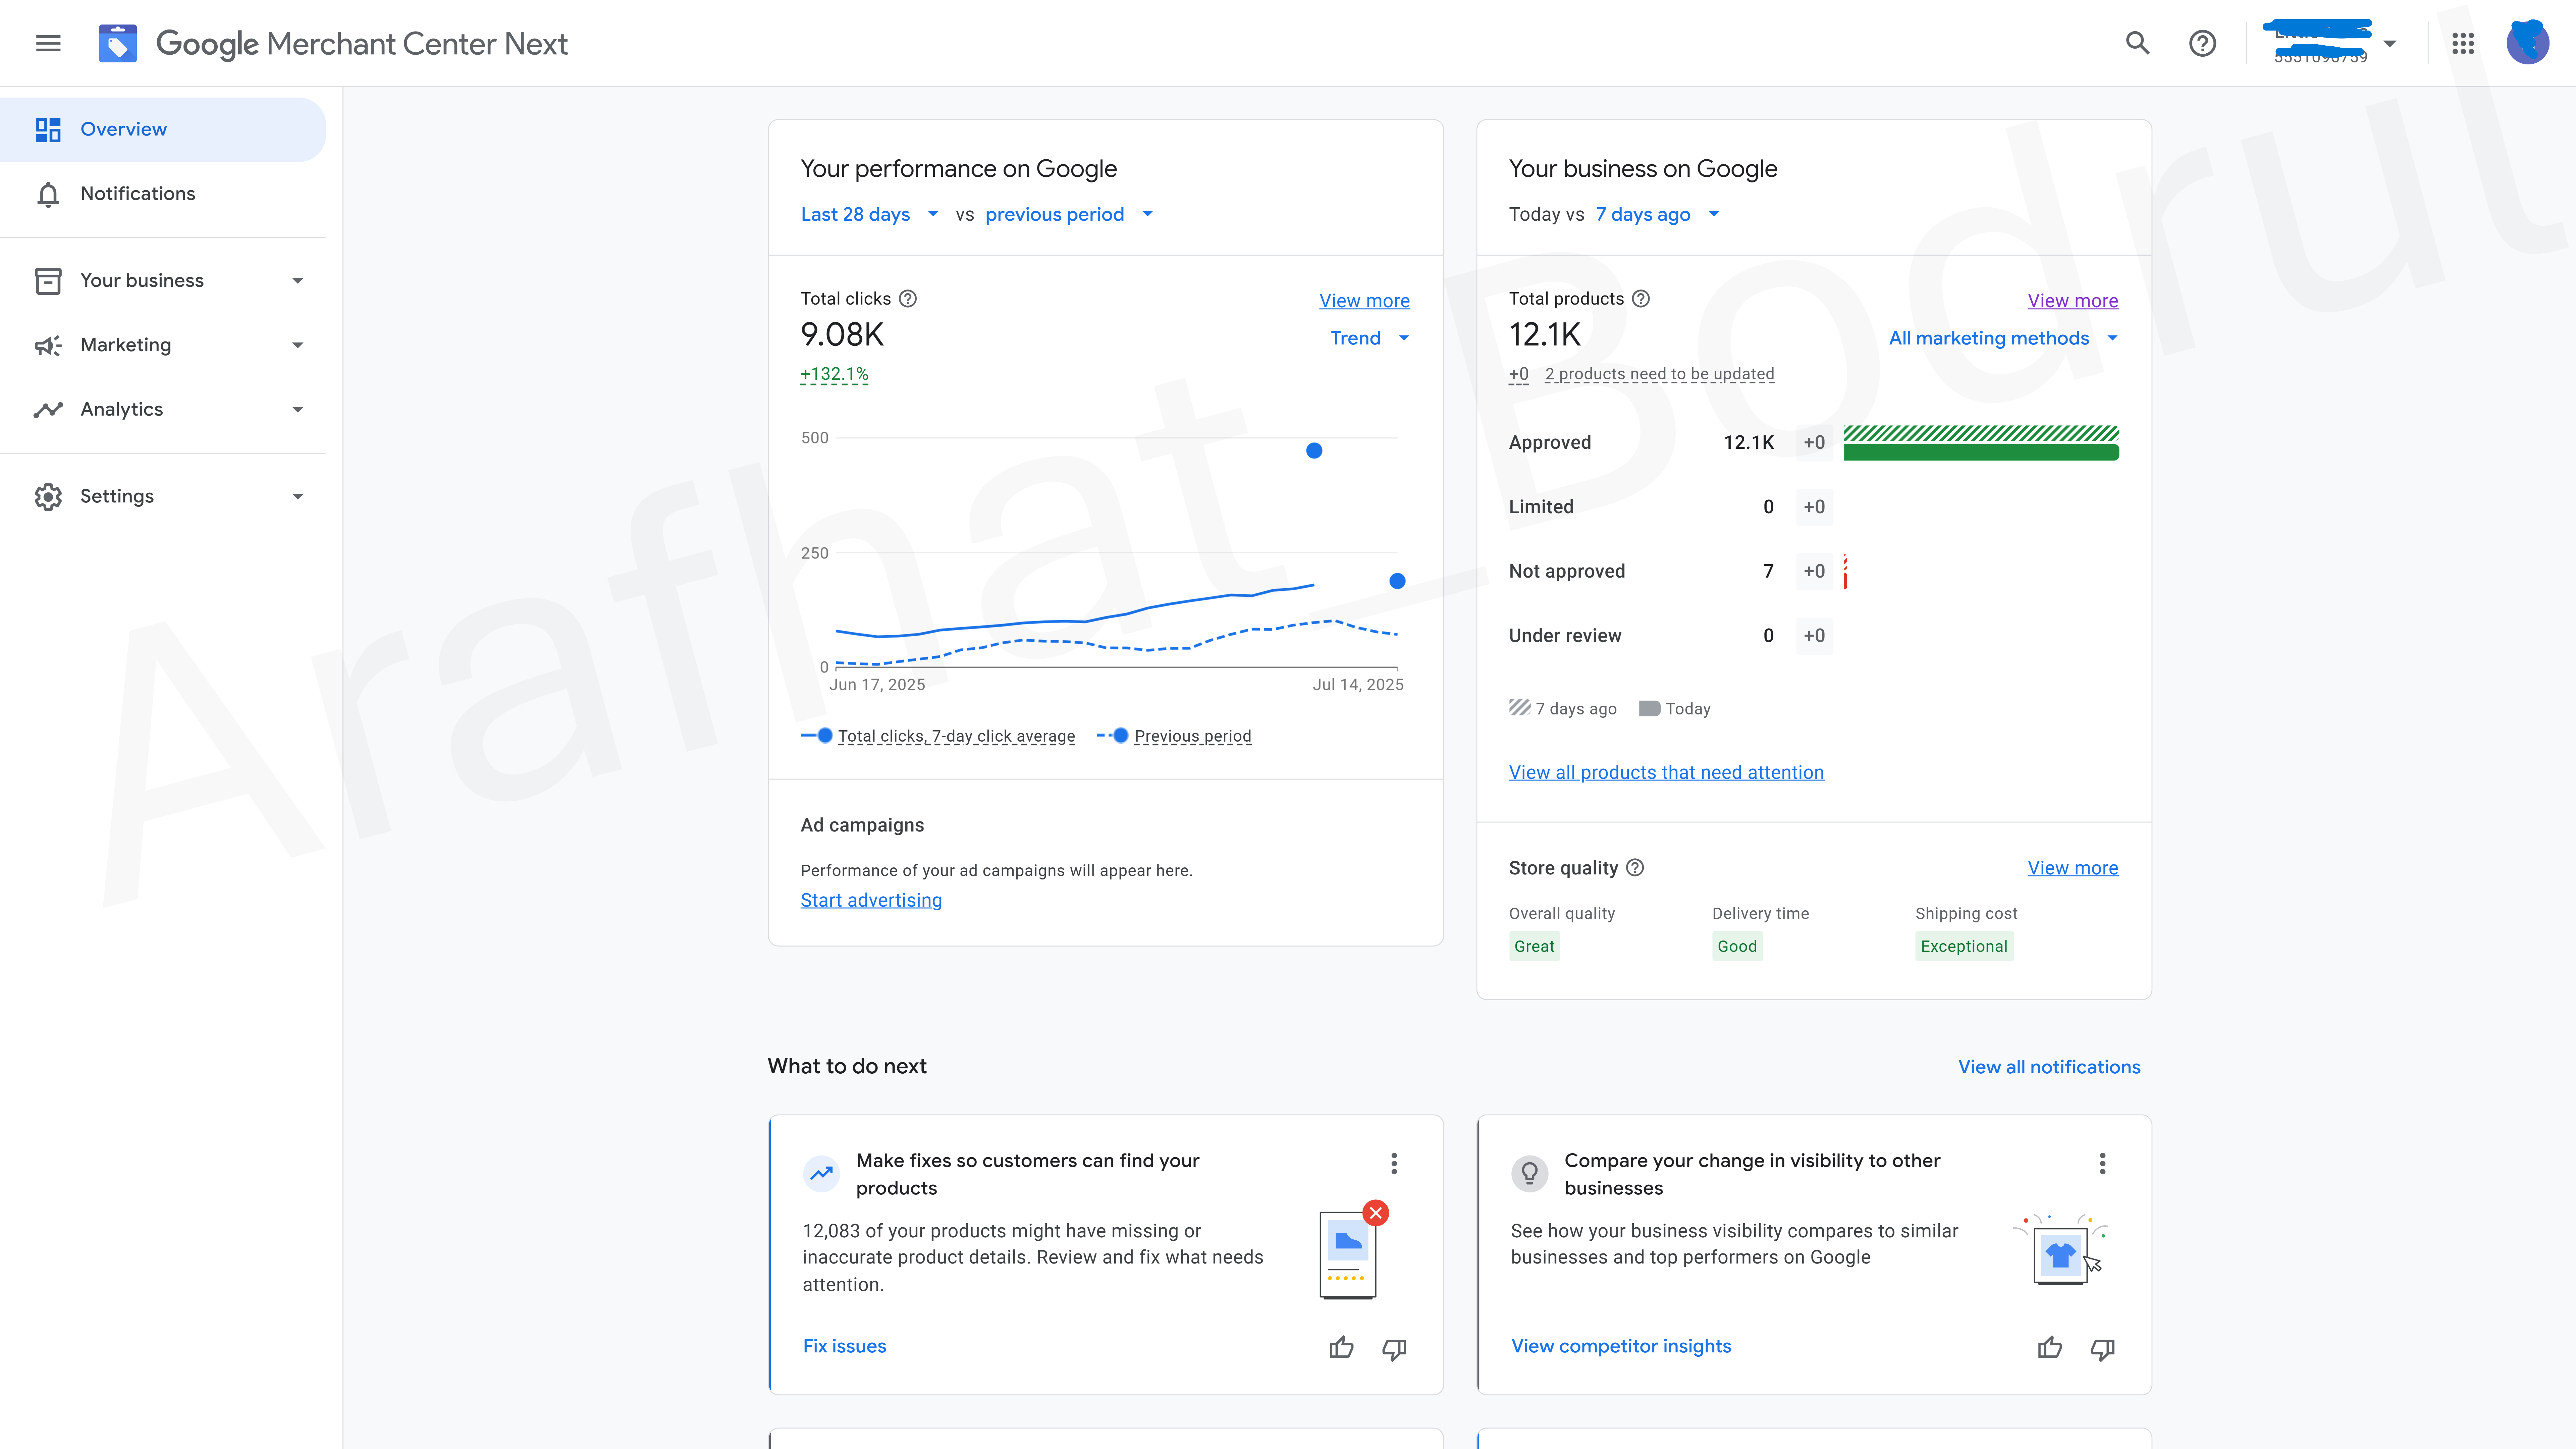Image resolution: width=2576 pixels, height=1449 pixels.
Task: Open Notifications in sidebar
Action: [163, 194]
